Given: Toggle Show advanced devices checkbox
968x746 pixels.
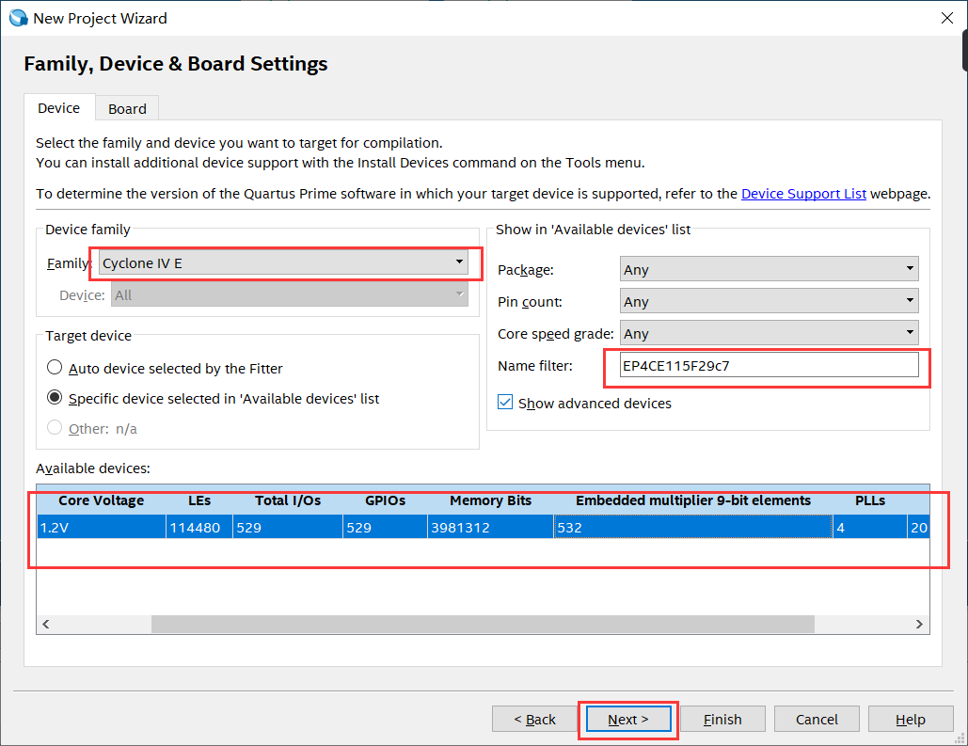Looking at the screenshot, I should pyautogui.click(x=505, y=403).
